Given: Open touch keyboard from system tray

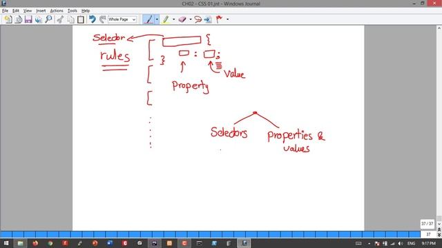Looking at the screenshot, I should [x=358, y=243].
